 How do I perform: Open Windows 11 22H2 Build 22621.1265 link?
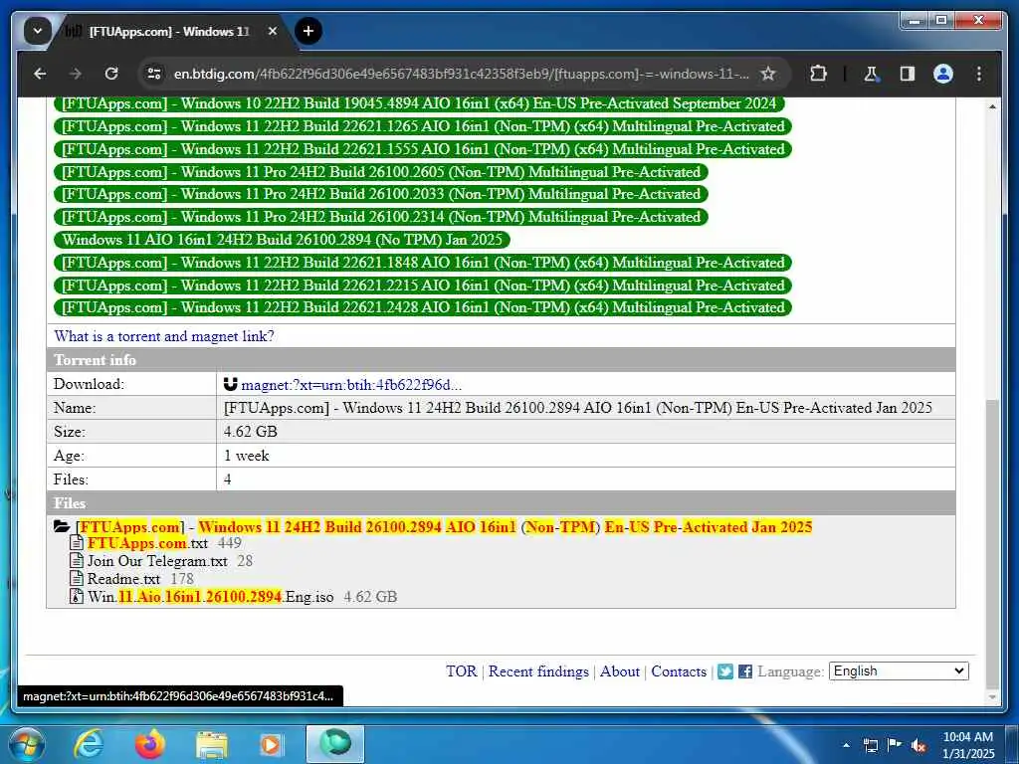(x=423, y=126)
